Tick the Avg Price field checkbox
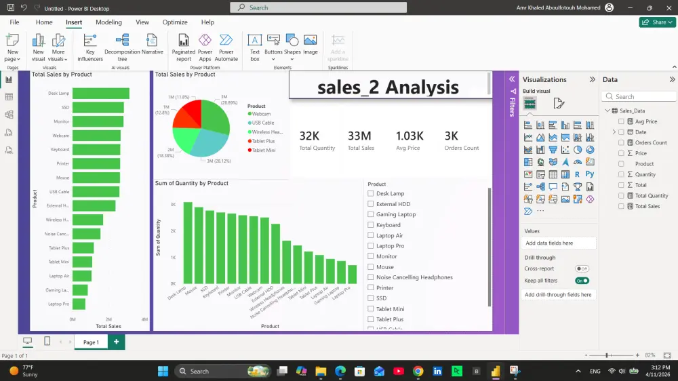The image size is (678, 381). point(621,121)
